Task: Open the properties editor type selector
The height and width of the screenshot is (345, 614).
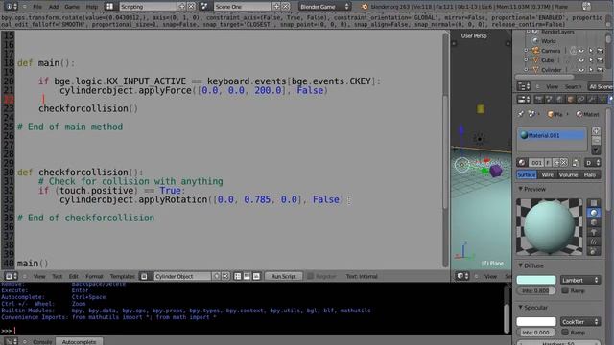Action: (524, 100)
